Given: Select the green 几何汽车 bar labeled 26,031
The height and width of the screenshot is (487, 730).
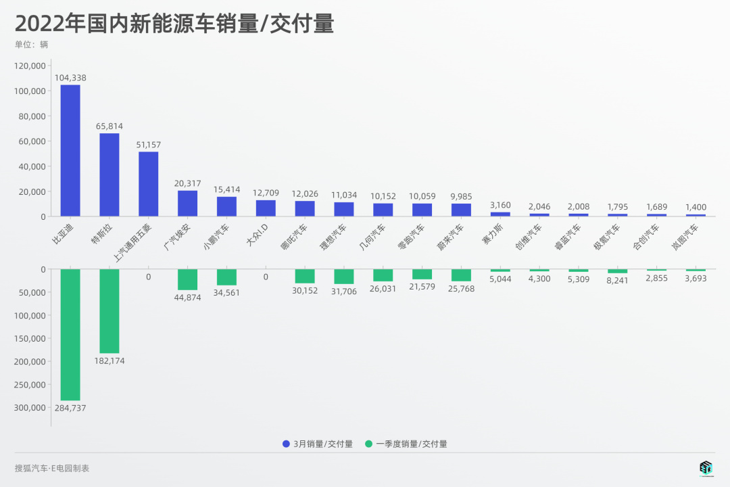Looking at the screenshot, I should click(383, 275).
